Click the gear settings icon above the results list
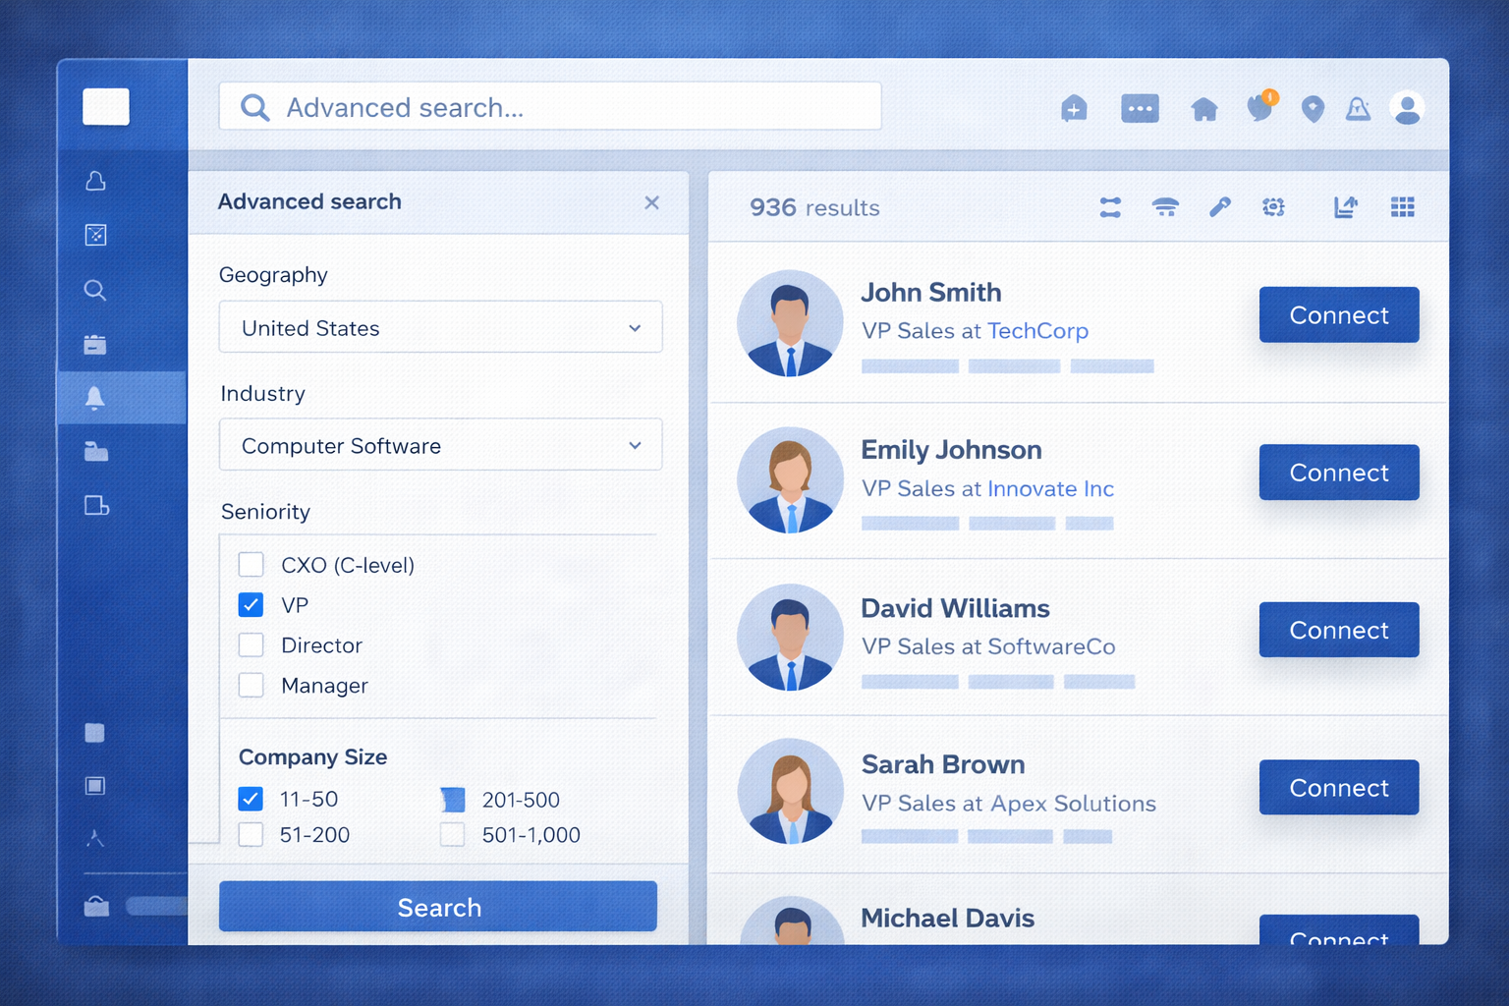The height and width of the screenshot is (1006, 1509). point(1273,207)
